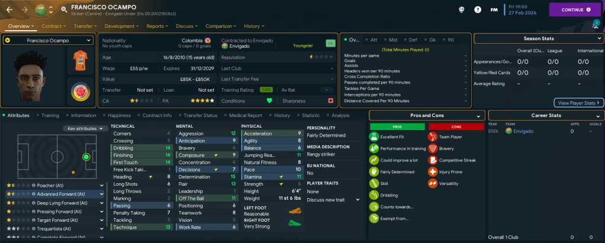
Task: Click the Colombia national team badge
Action: point(81,92)
